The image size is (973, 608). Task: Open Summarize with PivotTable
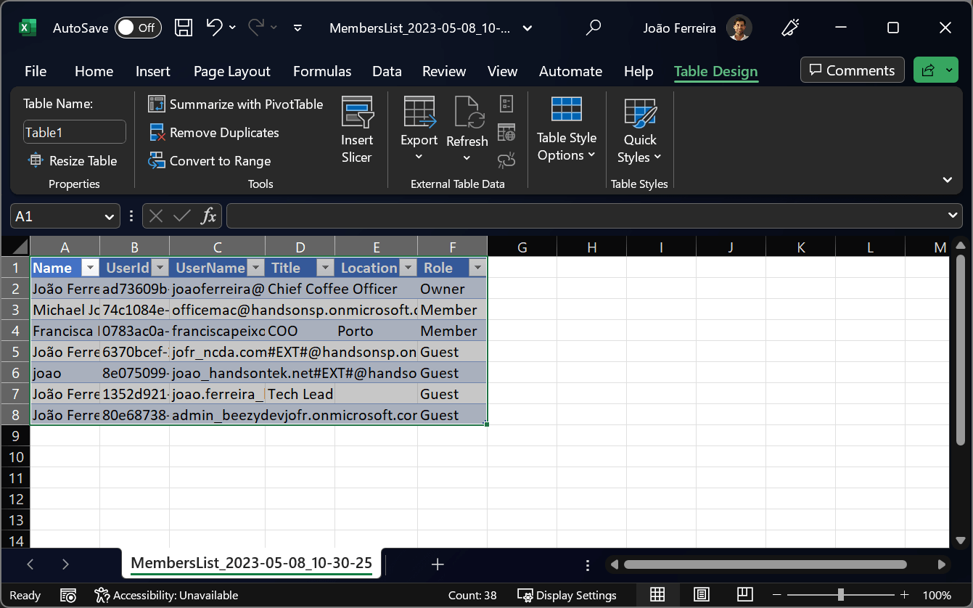tap(236, 104)
